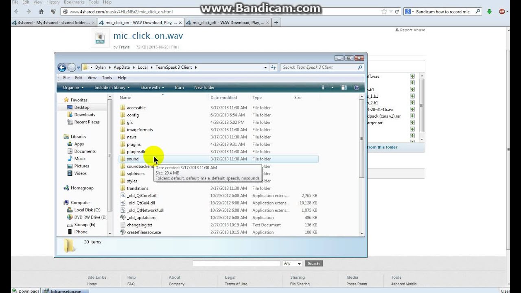This screenshot has height=293, width=521.
Task: Open a new browser tab
Action: (x=276, y=23)
